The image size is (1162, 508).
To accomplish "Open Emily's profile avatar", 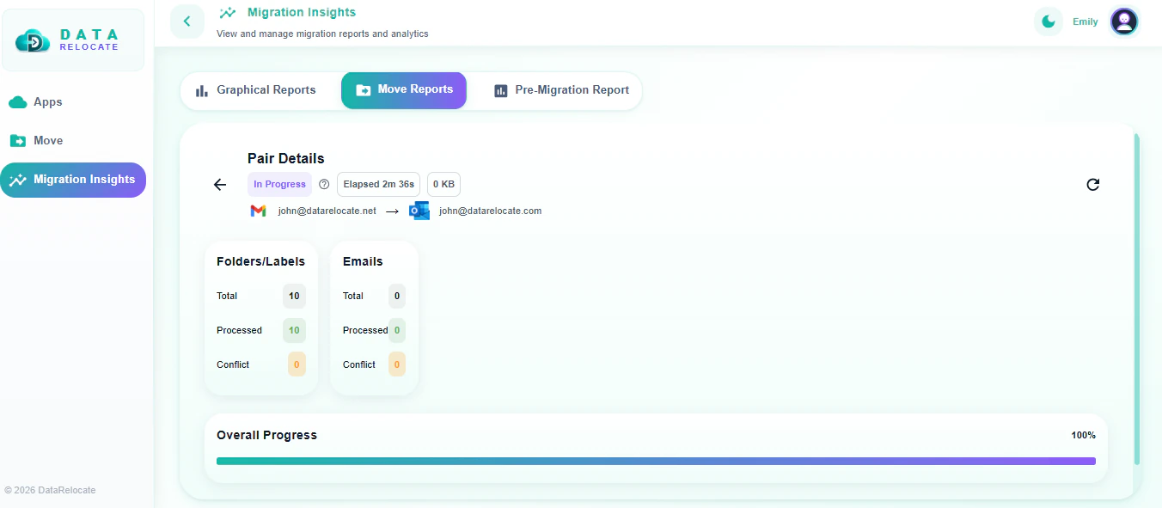I will point(1124,21).
